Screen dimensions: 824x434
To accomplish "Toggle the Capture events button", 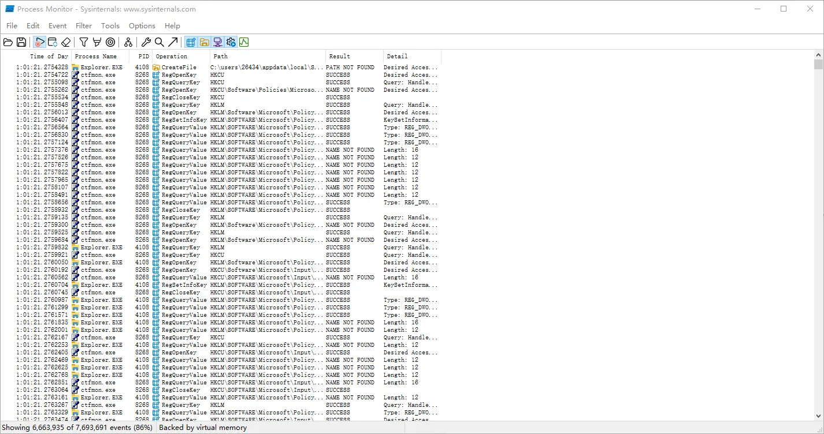I will point(39,42).
